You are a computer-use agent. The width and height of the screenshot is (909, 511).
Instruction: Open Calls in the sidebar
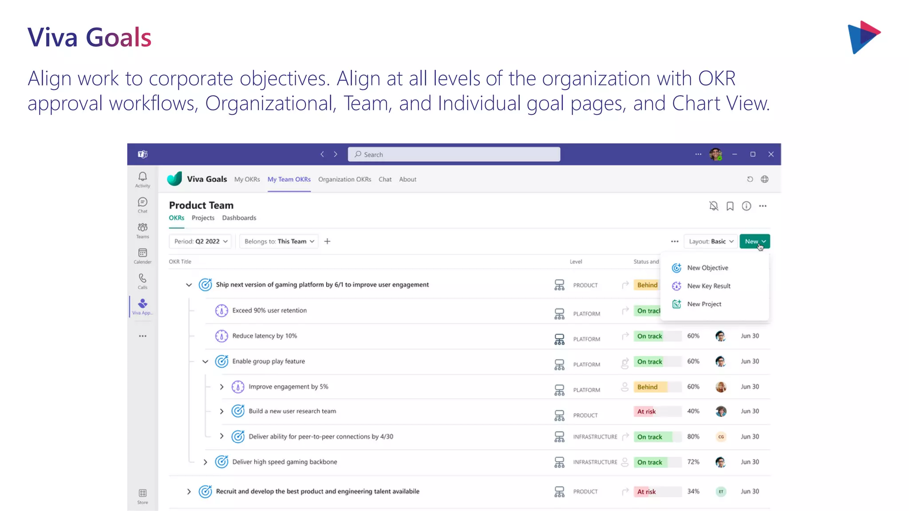142,281
